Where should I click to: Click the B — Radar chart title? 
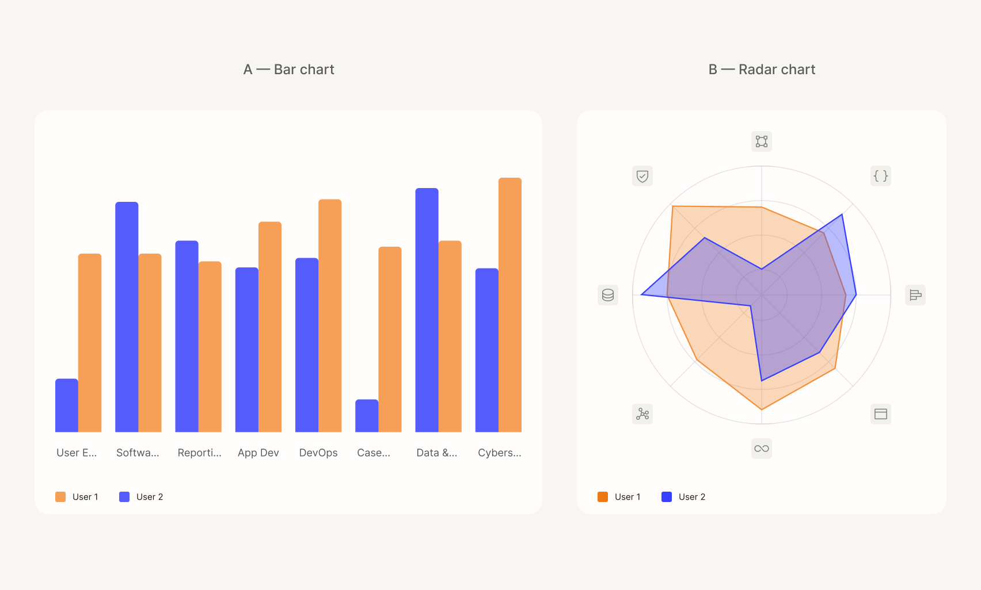tap(762, 70)
